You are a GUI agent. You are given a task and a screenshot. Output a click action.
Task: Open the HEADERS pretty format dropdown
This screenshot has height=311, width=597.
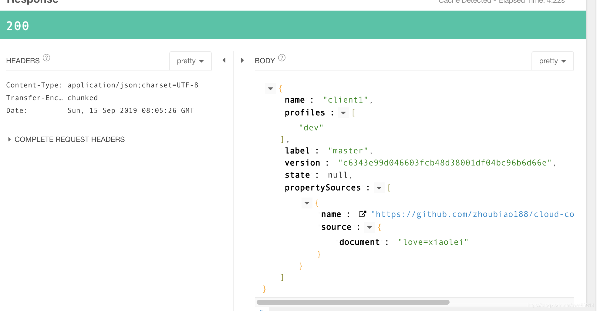click(x=191, y=61)
